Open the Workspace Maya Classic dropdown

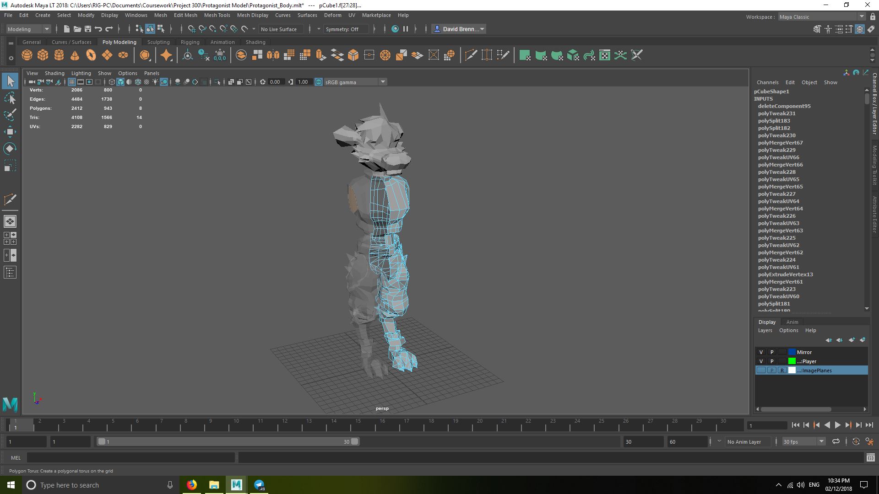pos(822,17)
